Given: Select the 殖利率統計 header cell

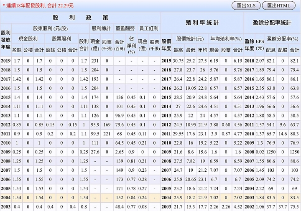Looking at the screenshot, I should pos(202,23).
